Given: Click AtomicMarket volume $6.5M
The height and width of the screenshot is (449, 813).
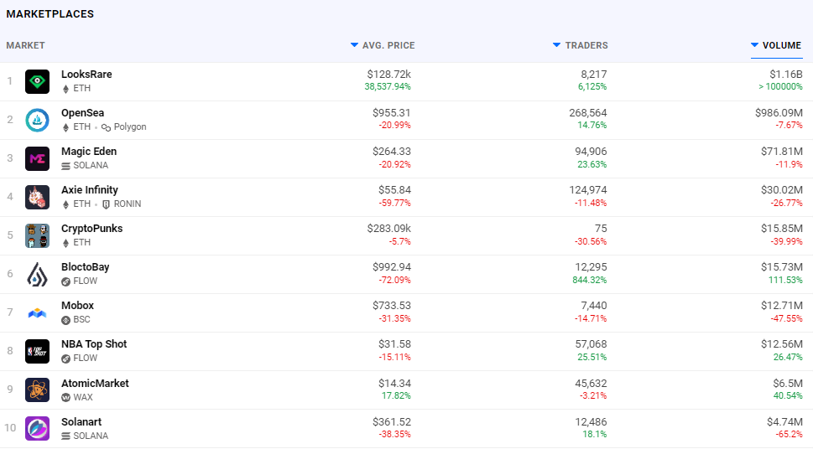Looking at the screenshot, I should (x=788, y=383).
